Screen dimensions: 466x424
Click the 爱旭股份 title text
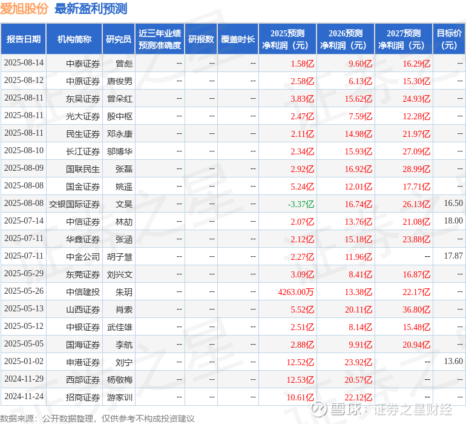(24, 8)
